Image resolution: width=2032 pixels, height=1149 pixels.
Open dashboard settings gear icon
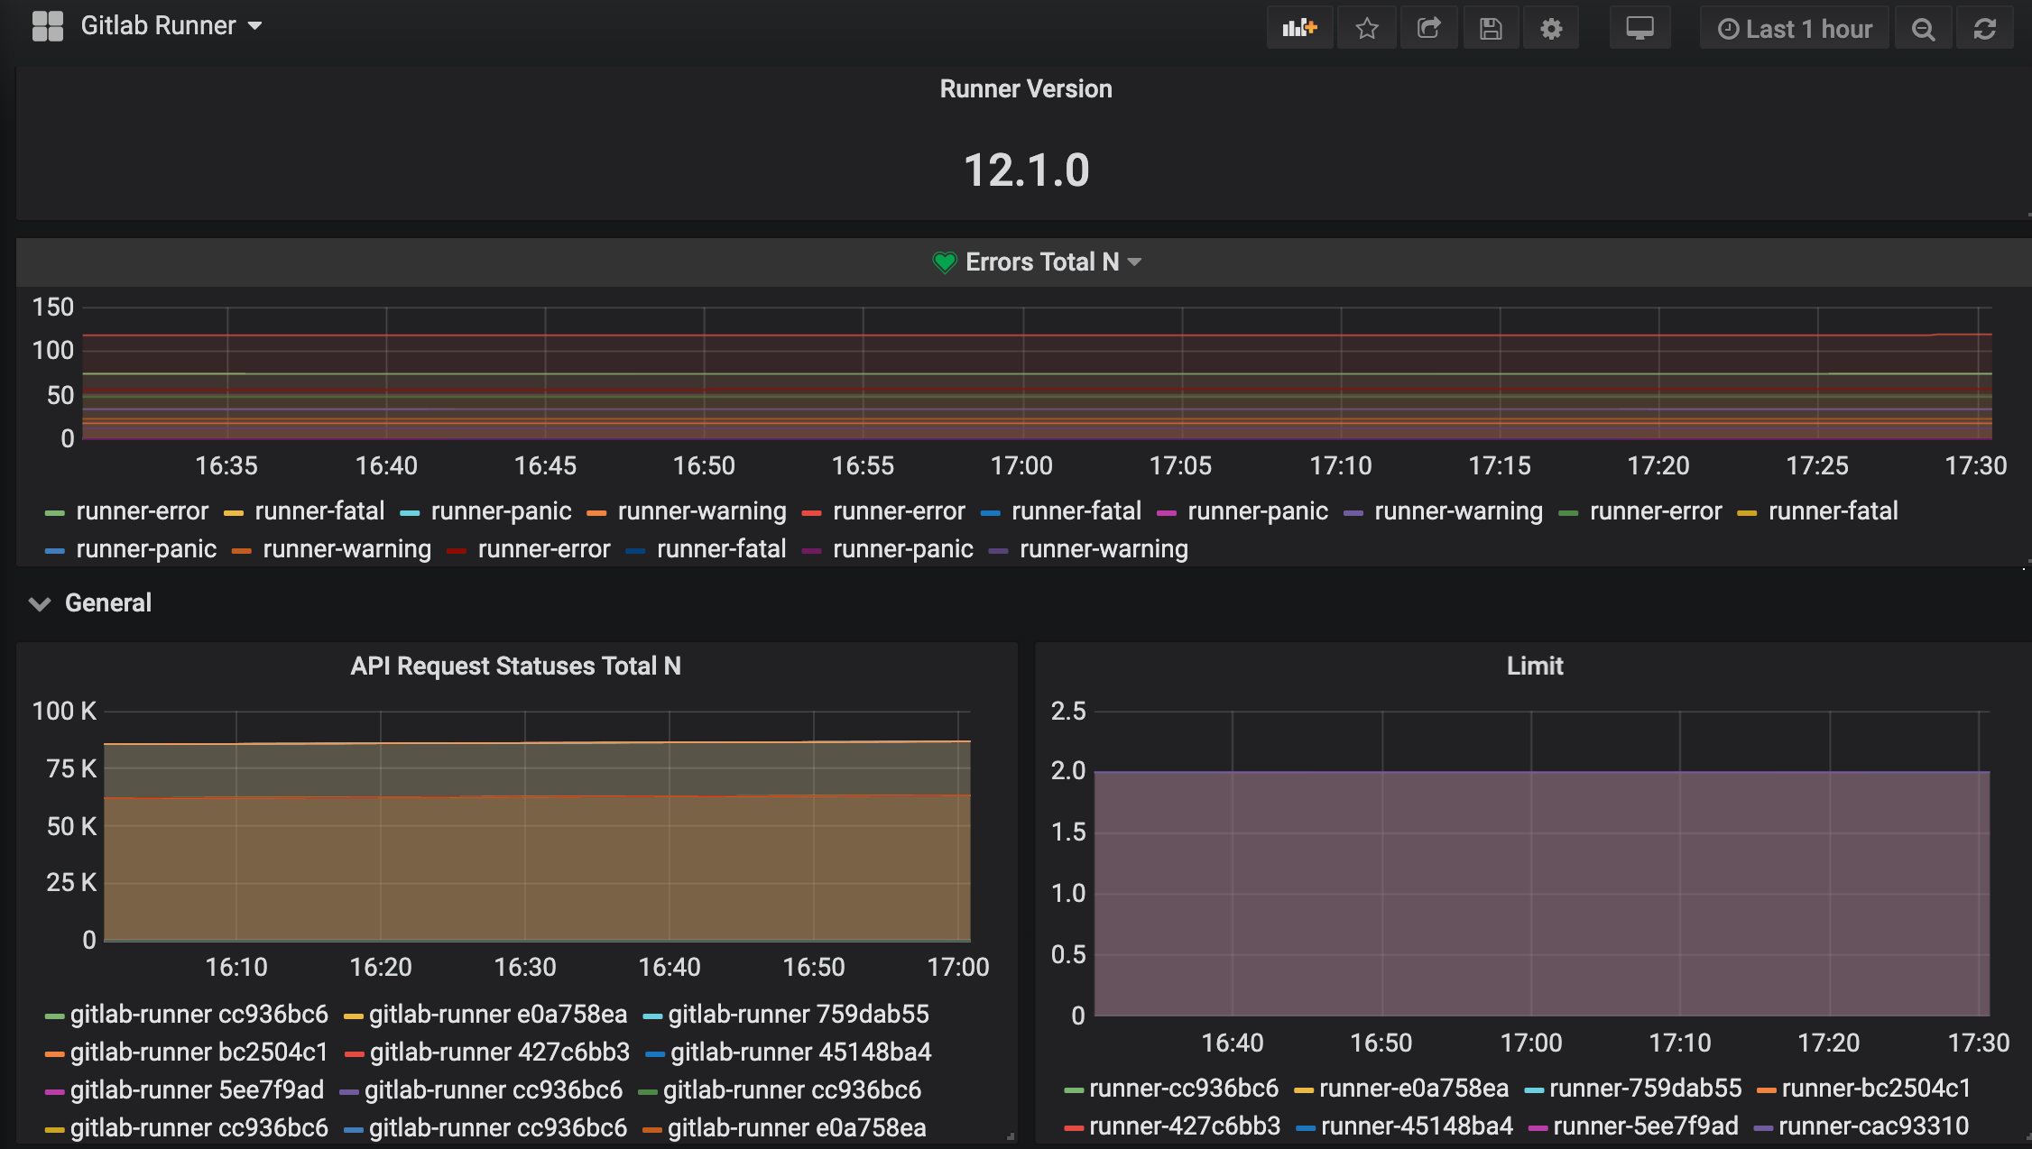pyautogui.click(x=1551, y=28)
